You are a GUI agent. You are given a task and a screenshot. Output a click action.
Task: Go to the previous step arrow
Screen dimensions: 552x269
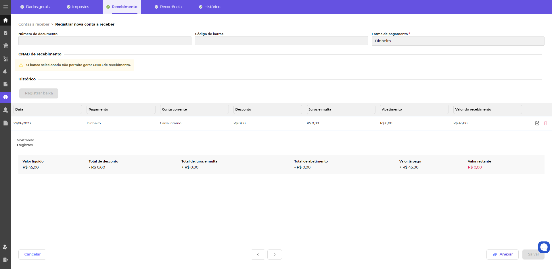[258, 254]
